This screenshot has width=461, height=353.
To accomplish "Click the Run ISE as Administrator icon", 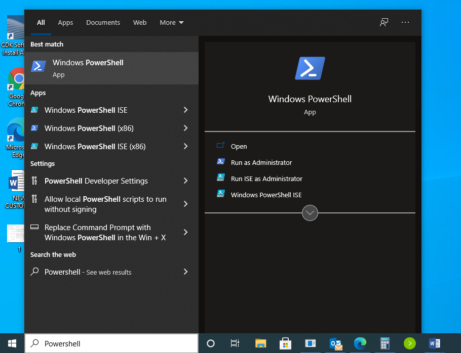I will 221,178.
